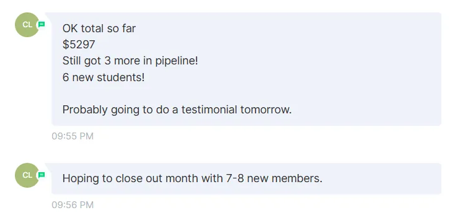Screen dimensions: 460x223
Task: Click the word "members." in second message
Action: [x=297, y=178]
